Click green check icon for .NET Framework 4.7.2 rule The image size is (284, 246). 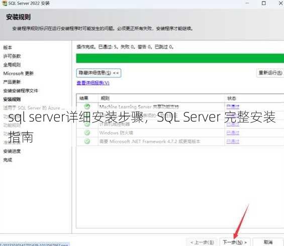coord(87,141)
